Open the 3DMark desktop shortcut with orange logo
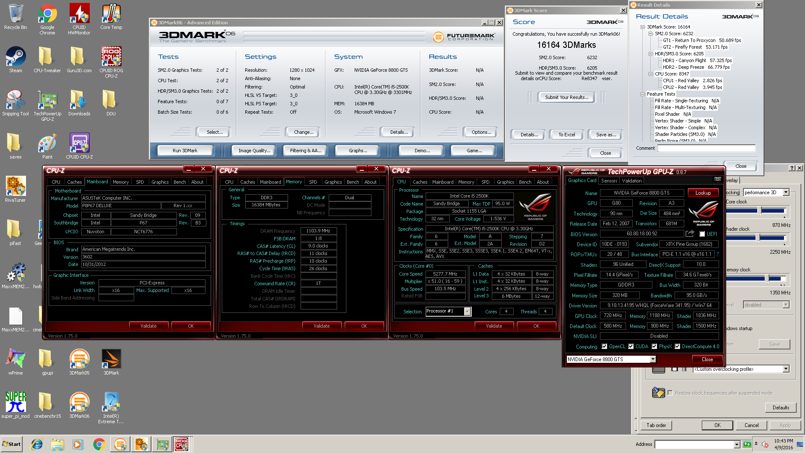Screen dimensions: 805x453 [111, 362]
